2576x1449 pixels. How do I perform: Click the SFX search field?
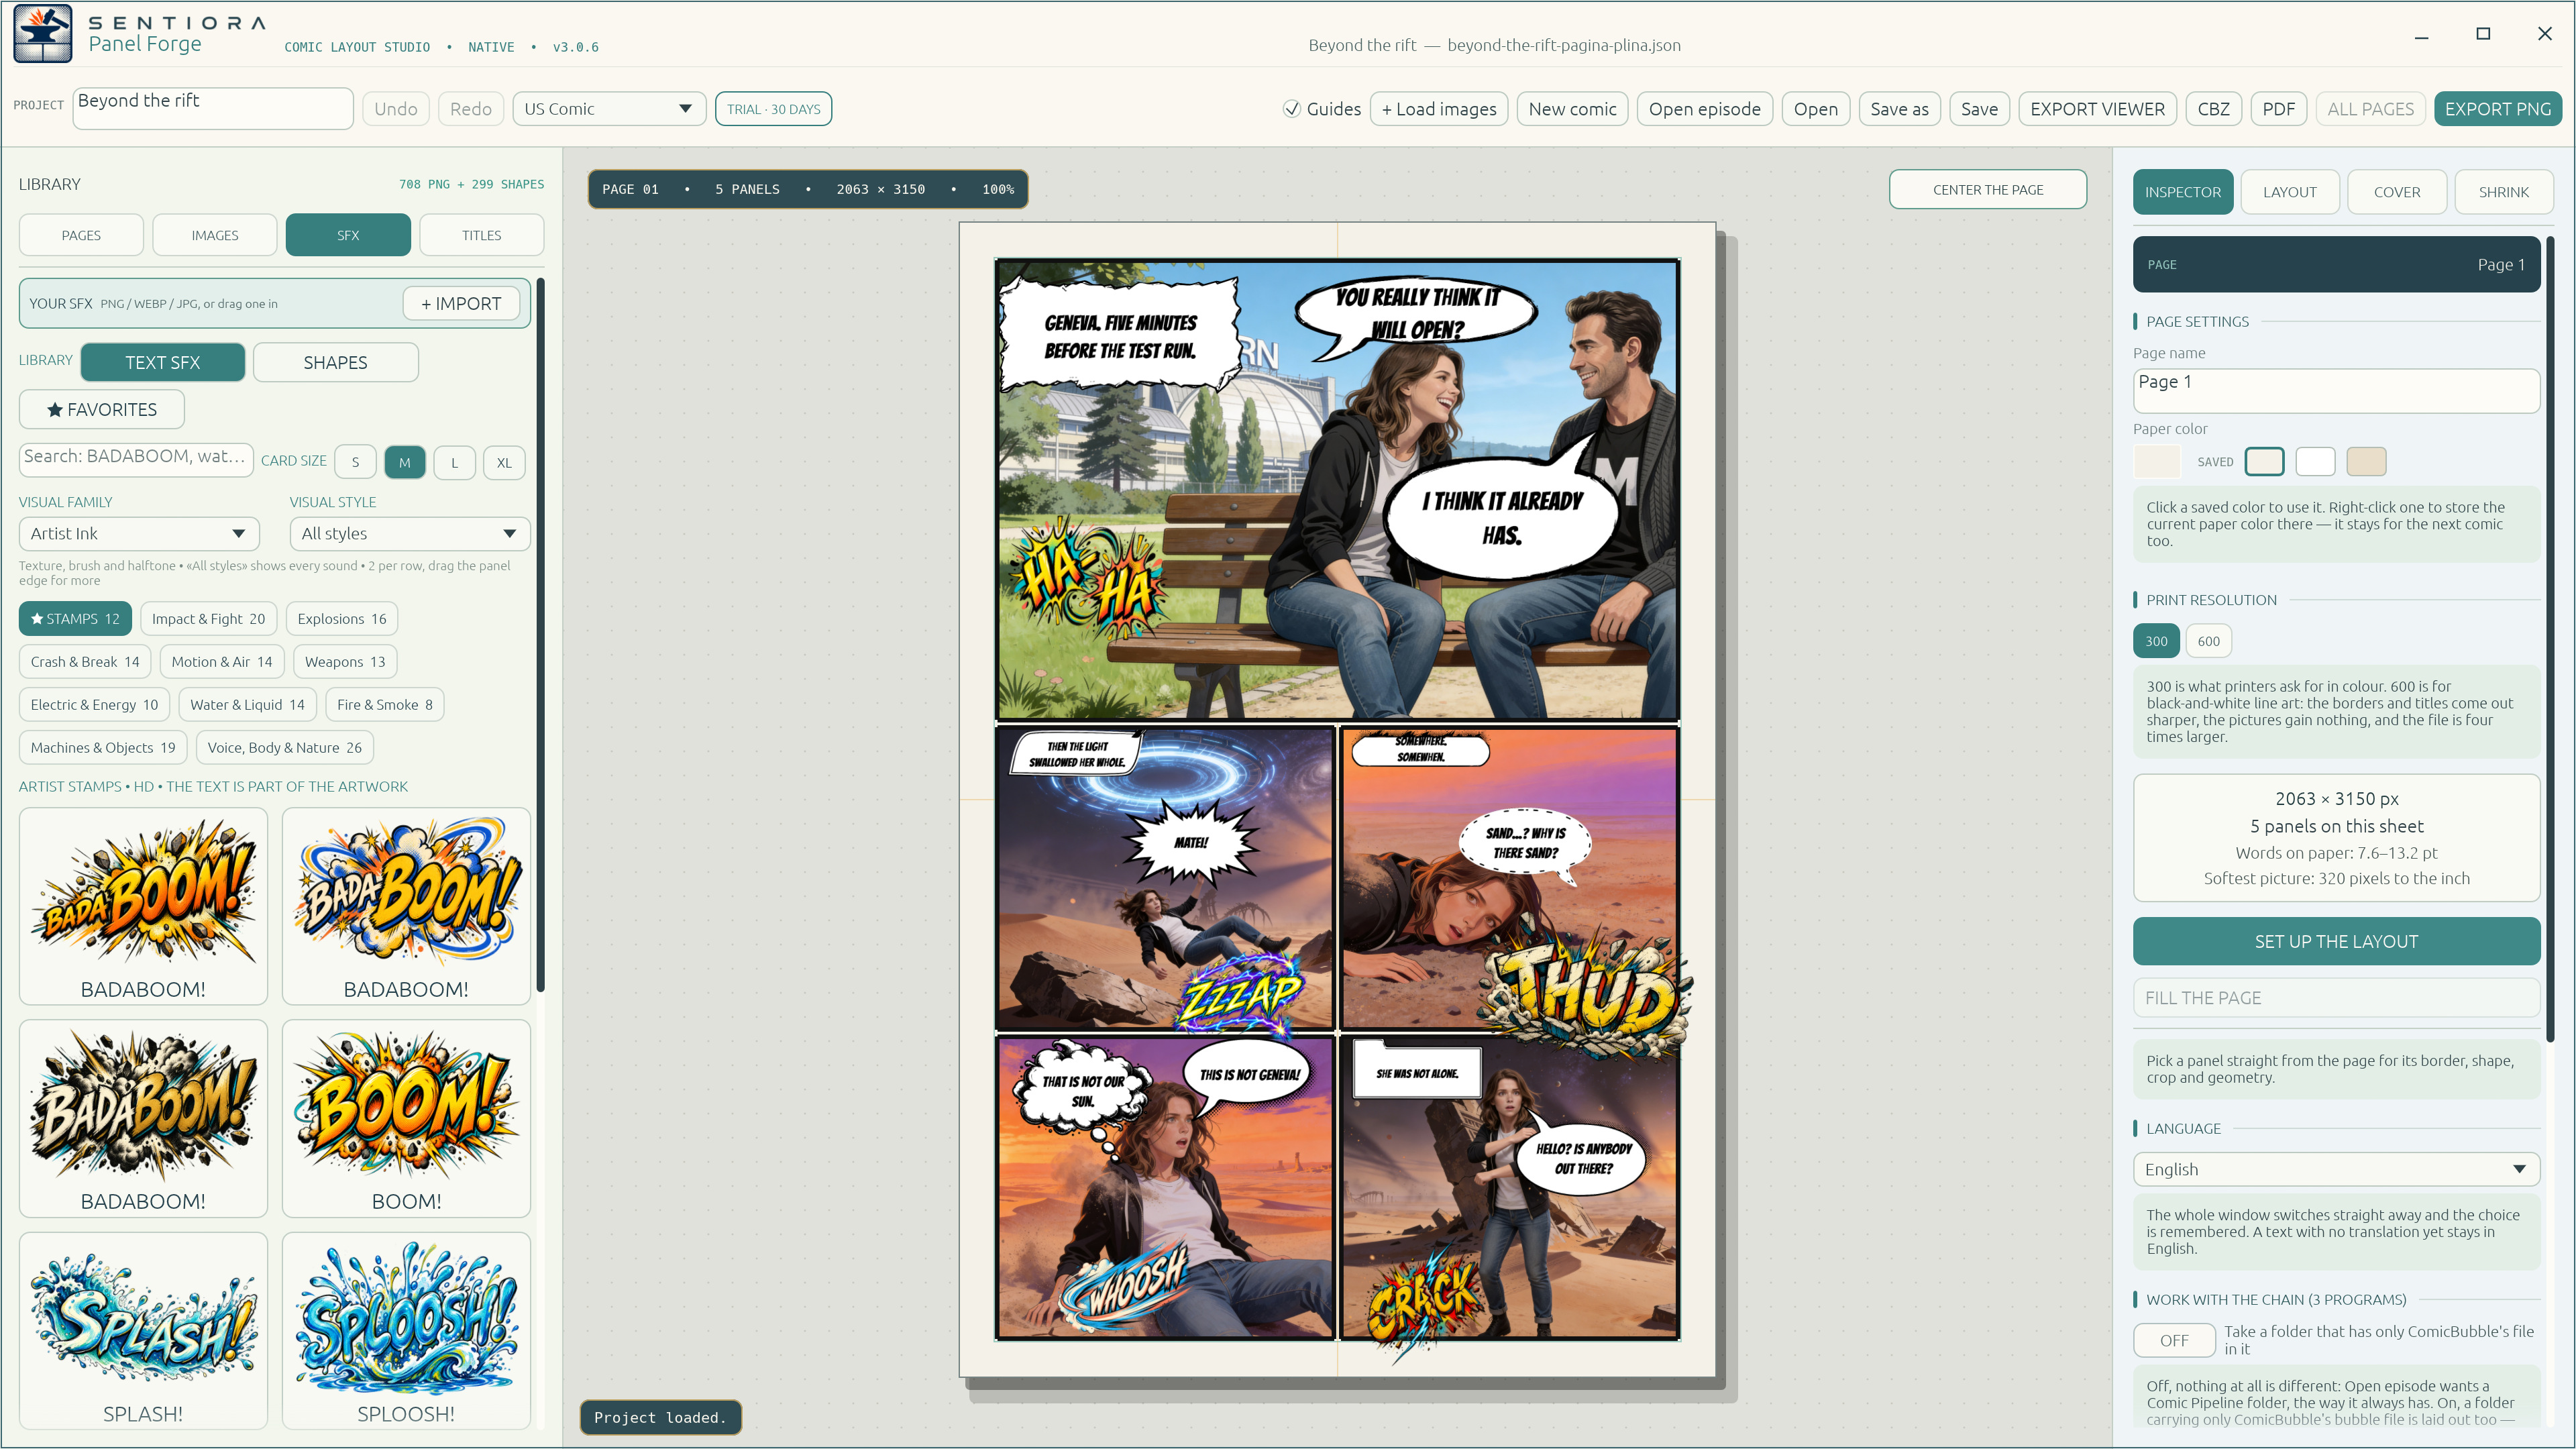[x=136, y=459]
